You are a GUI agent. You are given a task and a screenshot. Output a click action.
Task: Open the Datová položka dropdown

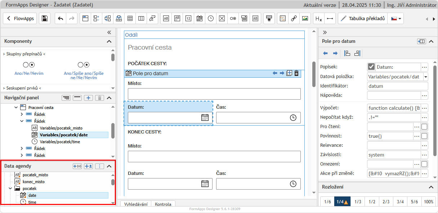426,77
